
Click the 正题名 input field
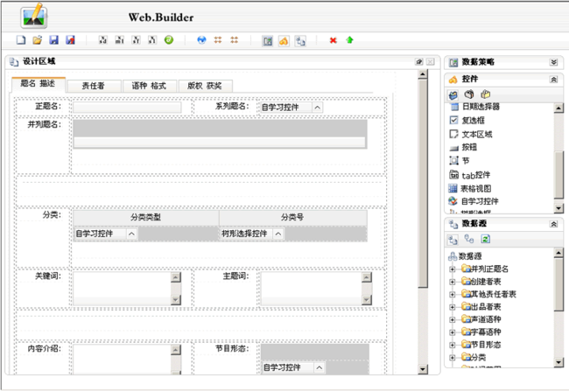click(127, 108)
